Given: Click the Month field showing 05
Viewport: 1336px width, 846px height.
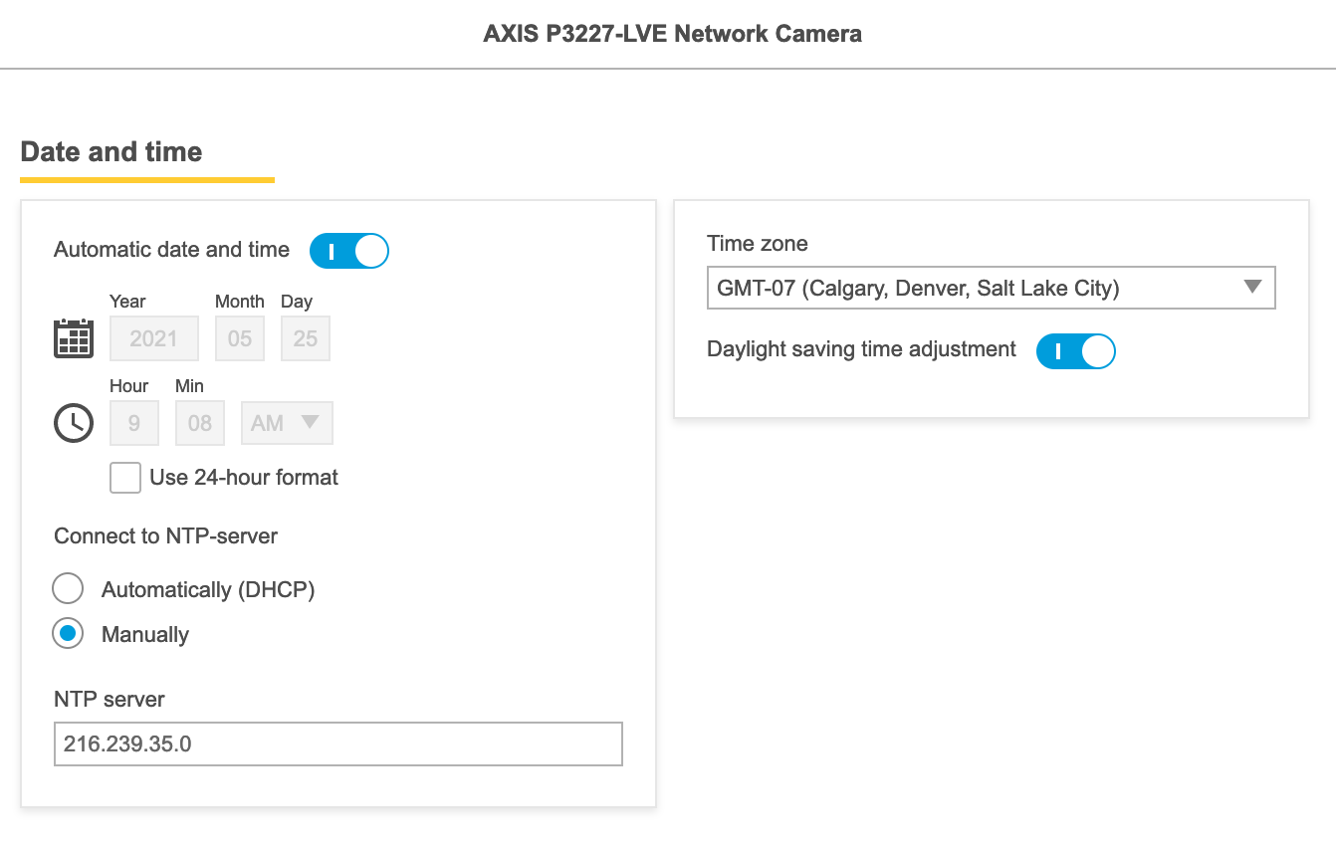Looking at the screenshot, I should coord(240,338).
